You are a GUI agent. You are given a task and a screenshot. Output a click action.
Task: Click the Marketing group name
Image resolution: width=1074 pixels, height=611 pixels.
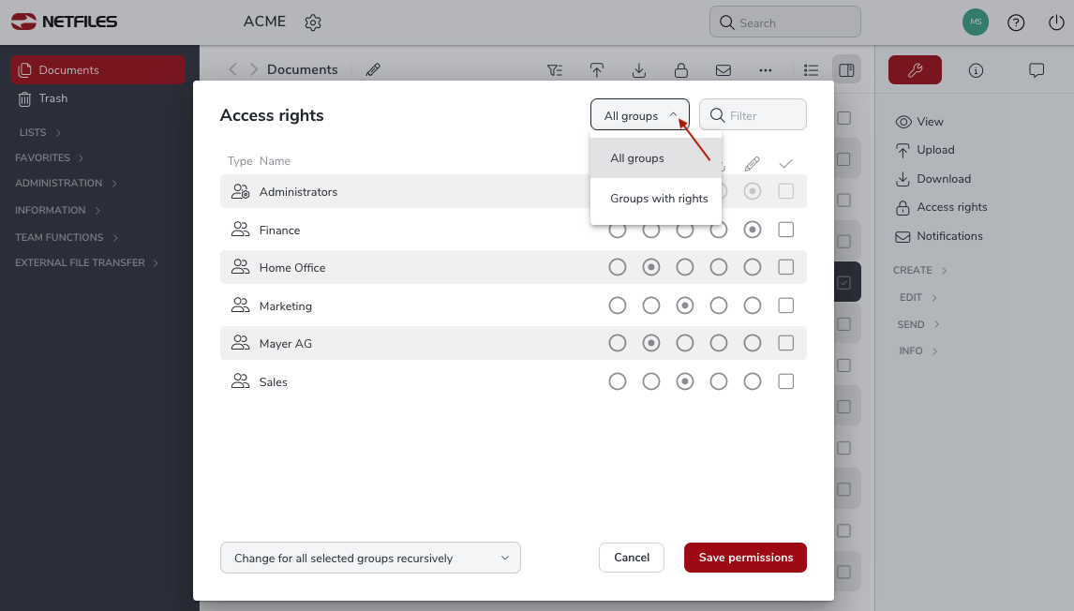coord(286,306)
